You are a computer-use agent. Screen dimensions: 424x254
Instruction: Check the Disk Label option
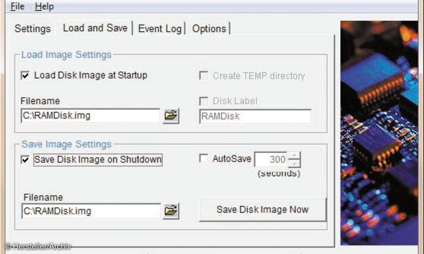[x=204, y=101]
